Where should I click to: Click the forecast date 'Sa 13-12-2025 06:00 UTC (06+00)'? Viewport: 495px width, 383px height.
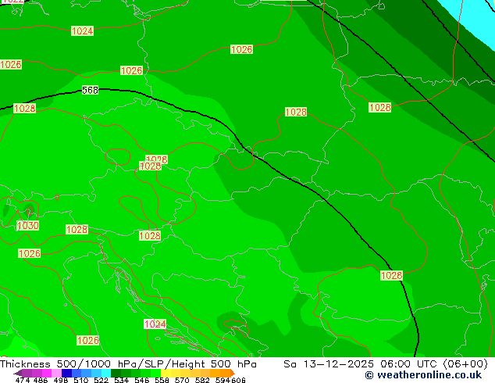(386, 364)
